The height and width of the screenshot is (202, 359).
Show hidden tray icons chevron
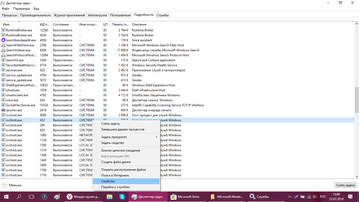pyautogui.click(x=290, y=197)
